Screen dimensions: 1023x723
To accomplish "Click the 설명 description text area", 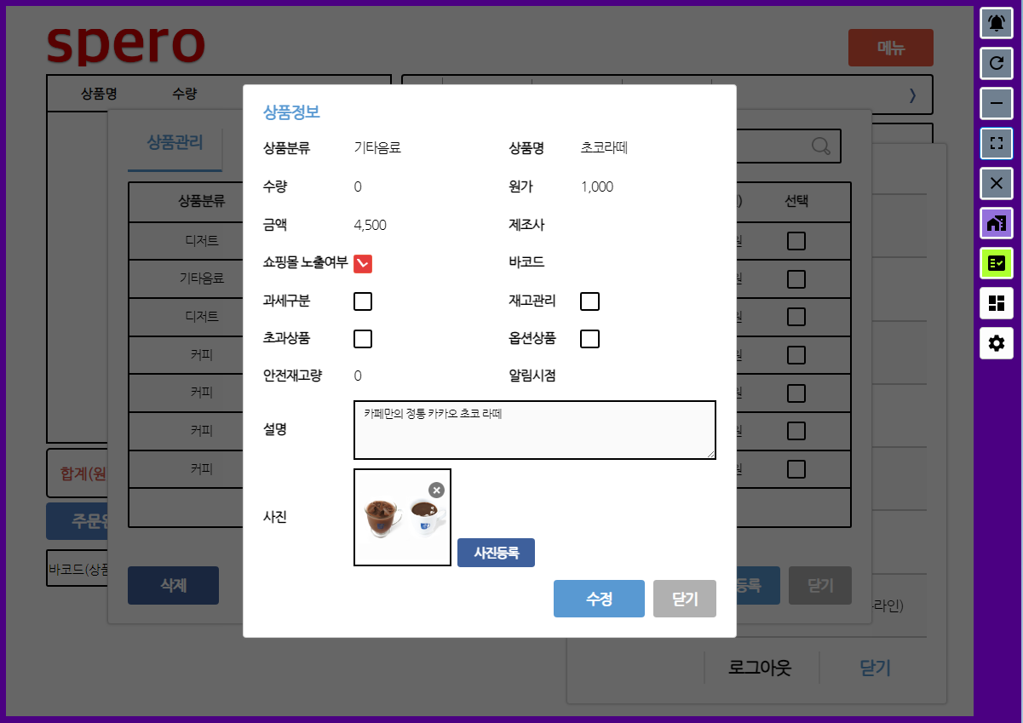I will point(534,430).
